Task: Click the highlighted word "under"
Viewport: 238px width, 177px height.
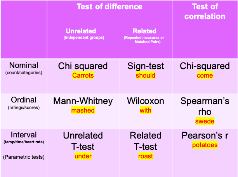Action: (x=83, y=156)
